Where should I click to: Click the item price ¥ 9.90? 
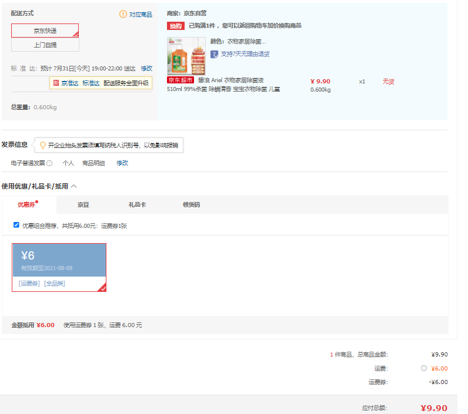click(x=320, y=82)
